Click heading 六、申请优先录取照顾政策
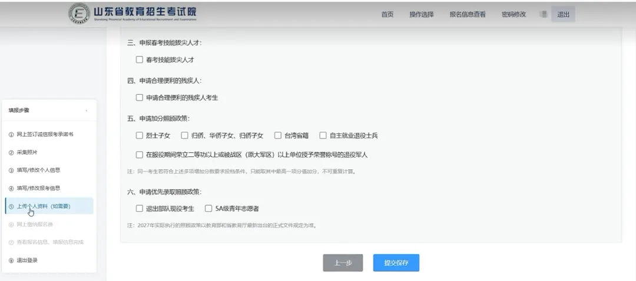636x281 pixels. point(164,192)
